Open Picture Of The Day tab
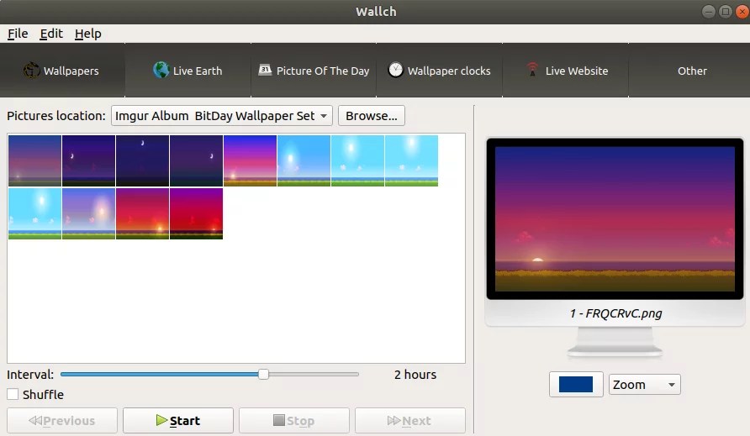The image size is (750, 436). point(314,71)
